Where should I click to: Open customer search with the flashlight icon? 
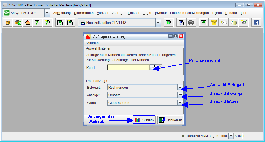(x=153, y=67)
